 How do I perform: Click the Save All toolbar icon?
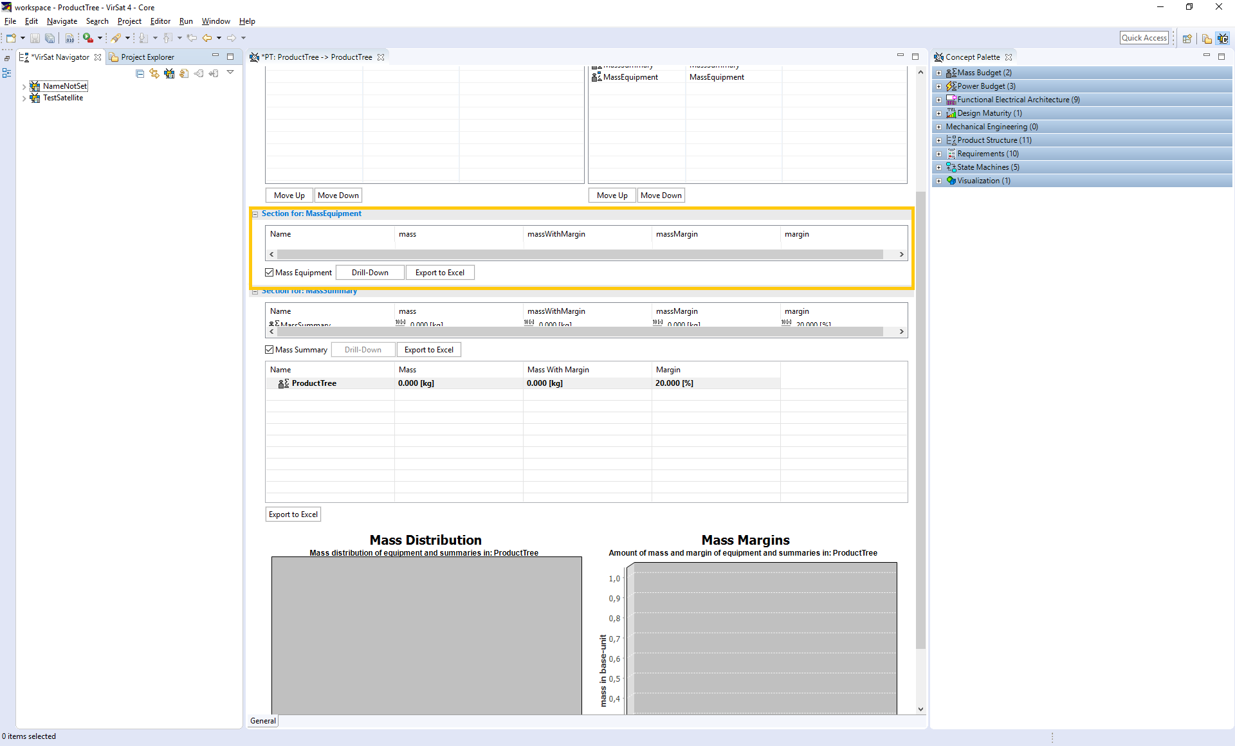pyautogui.click(x=50, y=39)
